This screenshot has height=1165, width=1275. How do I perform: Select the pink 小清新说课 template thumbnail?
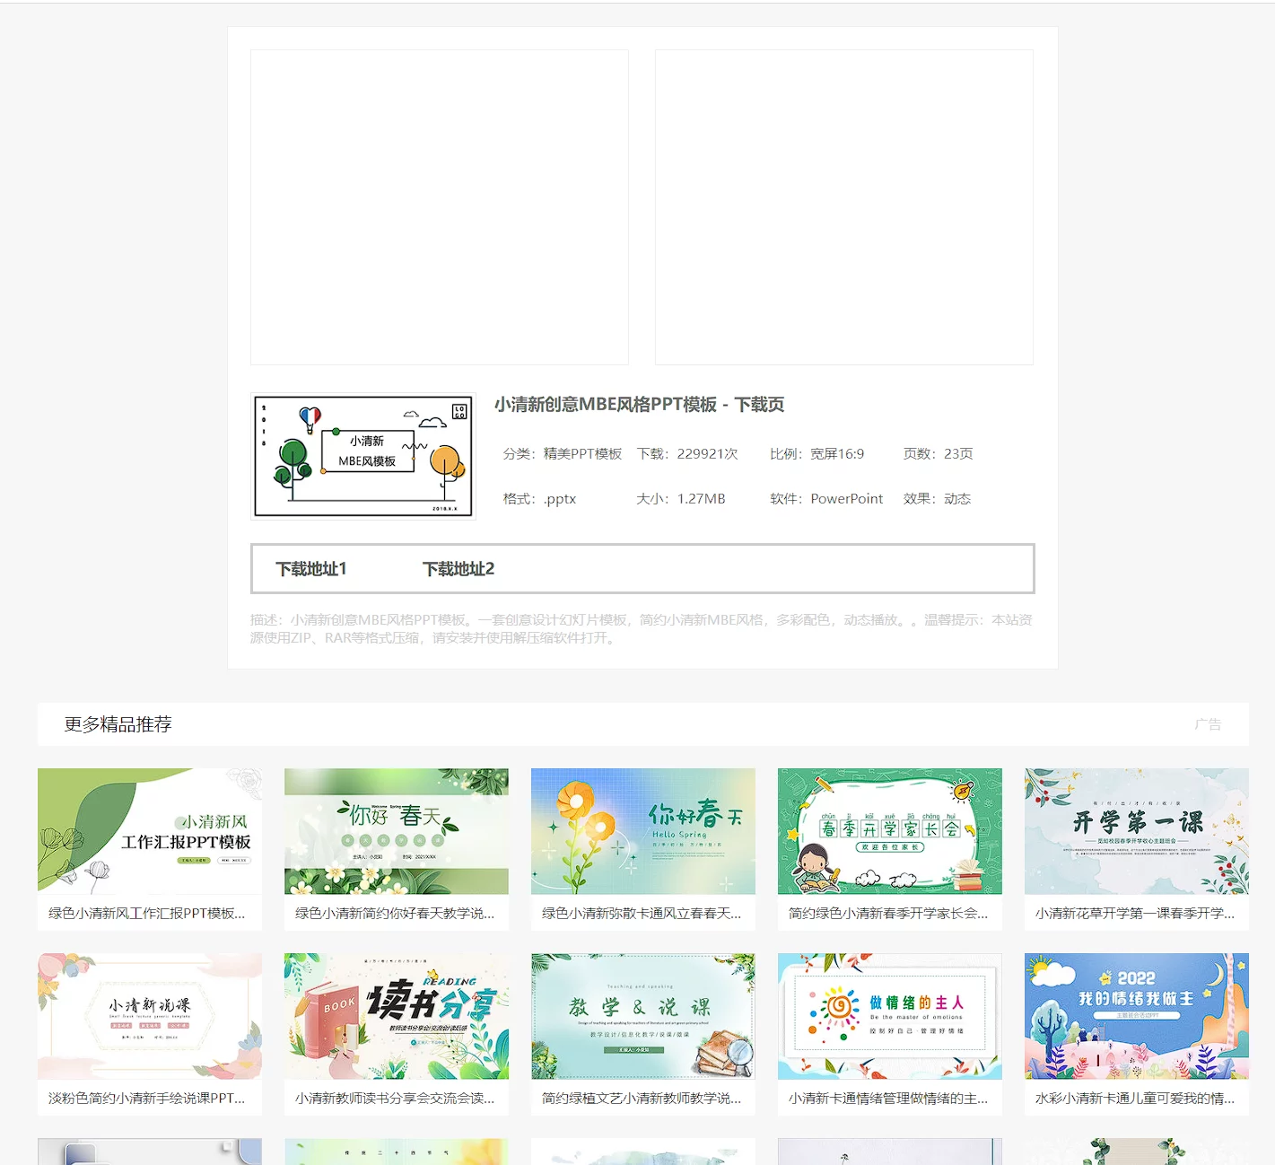(150, 1016)
